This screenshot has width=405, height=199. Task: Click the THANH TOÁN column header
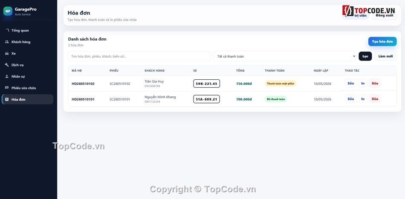(x=275, y=70)
